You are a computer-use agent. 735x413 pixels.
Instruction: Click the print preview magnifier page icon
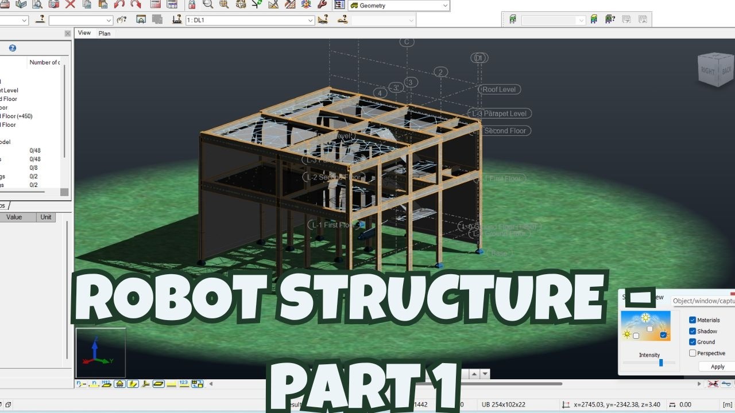pos(37,5)
